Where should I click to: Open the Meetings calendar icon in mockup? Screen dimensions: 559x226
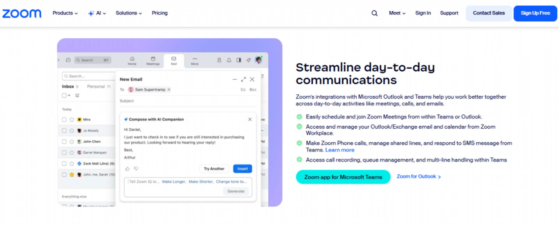(153, 61)
